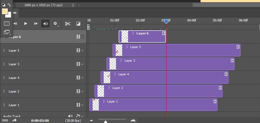Screen dimensions: 260x123
Task: Open Layer 2 track filmstrip menu
Action: [x=80, y=92]
